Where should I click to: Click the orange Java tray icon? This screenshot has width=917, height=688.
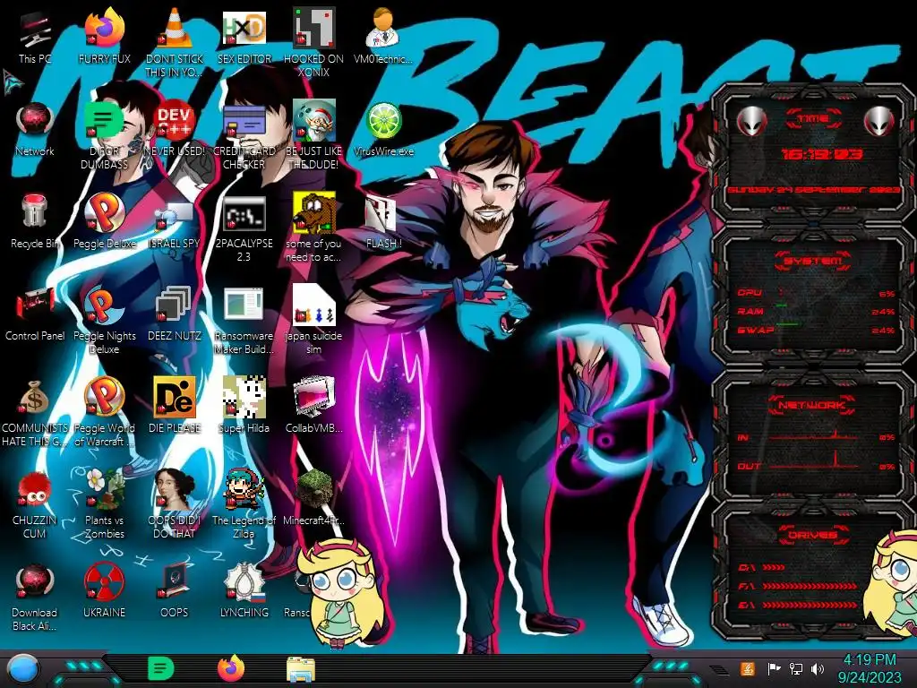748,668
